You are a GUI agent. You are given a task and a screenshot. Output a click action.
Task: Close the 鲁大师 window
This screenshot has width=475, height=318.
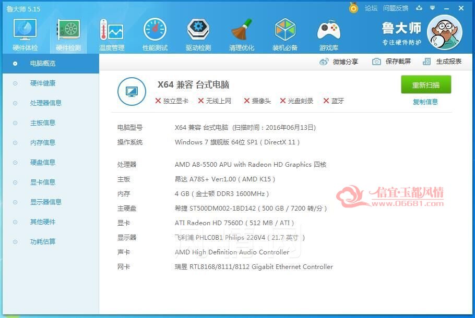click(461, 8)
